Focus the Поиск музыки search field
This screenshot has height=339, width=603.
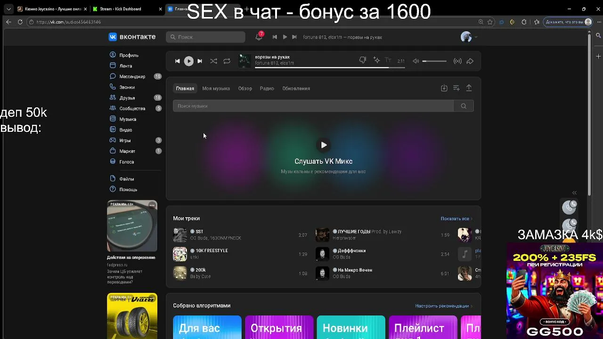pyautogui.click(x=313, y=106)
